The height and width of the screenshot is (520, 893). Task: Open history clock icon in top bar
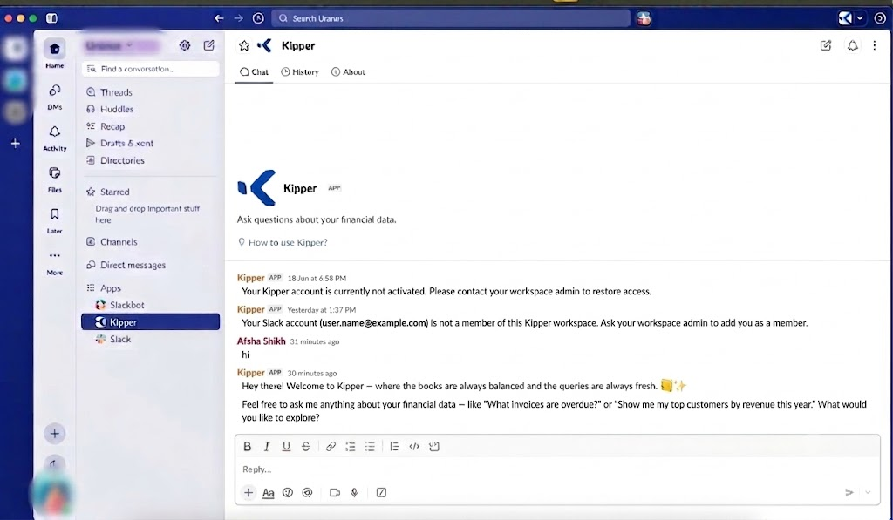[258, 18]
